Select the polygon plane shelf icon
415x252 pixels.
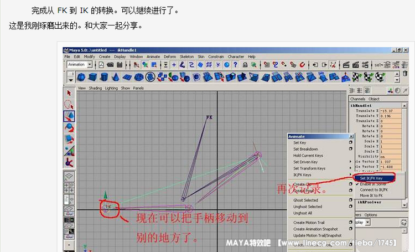(x=127, y=77)
